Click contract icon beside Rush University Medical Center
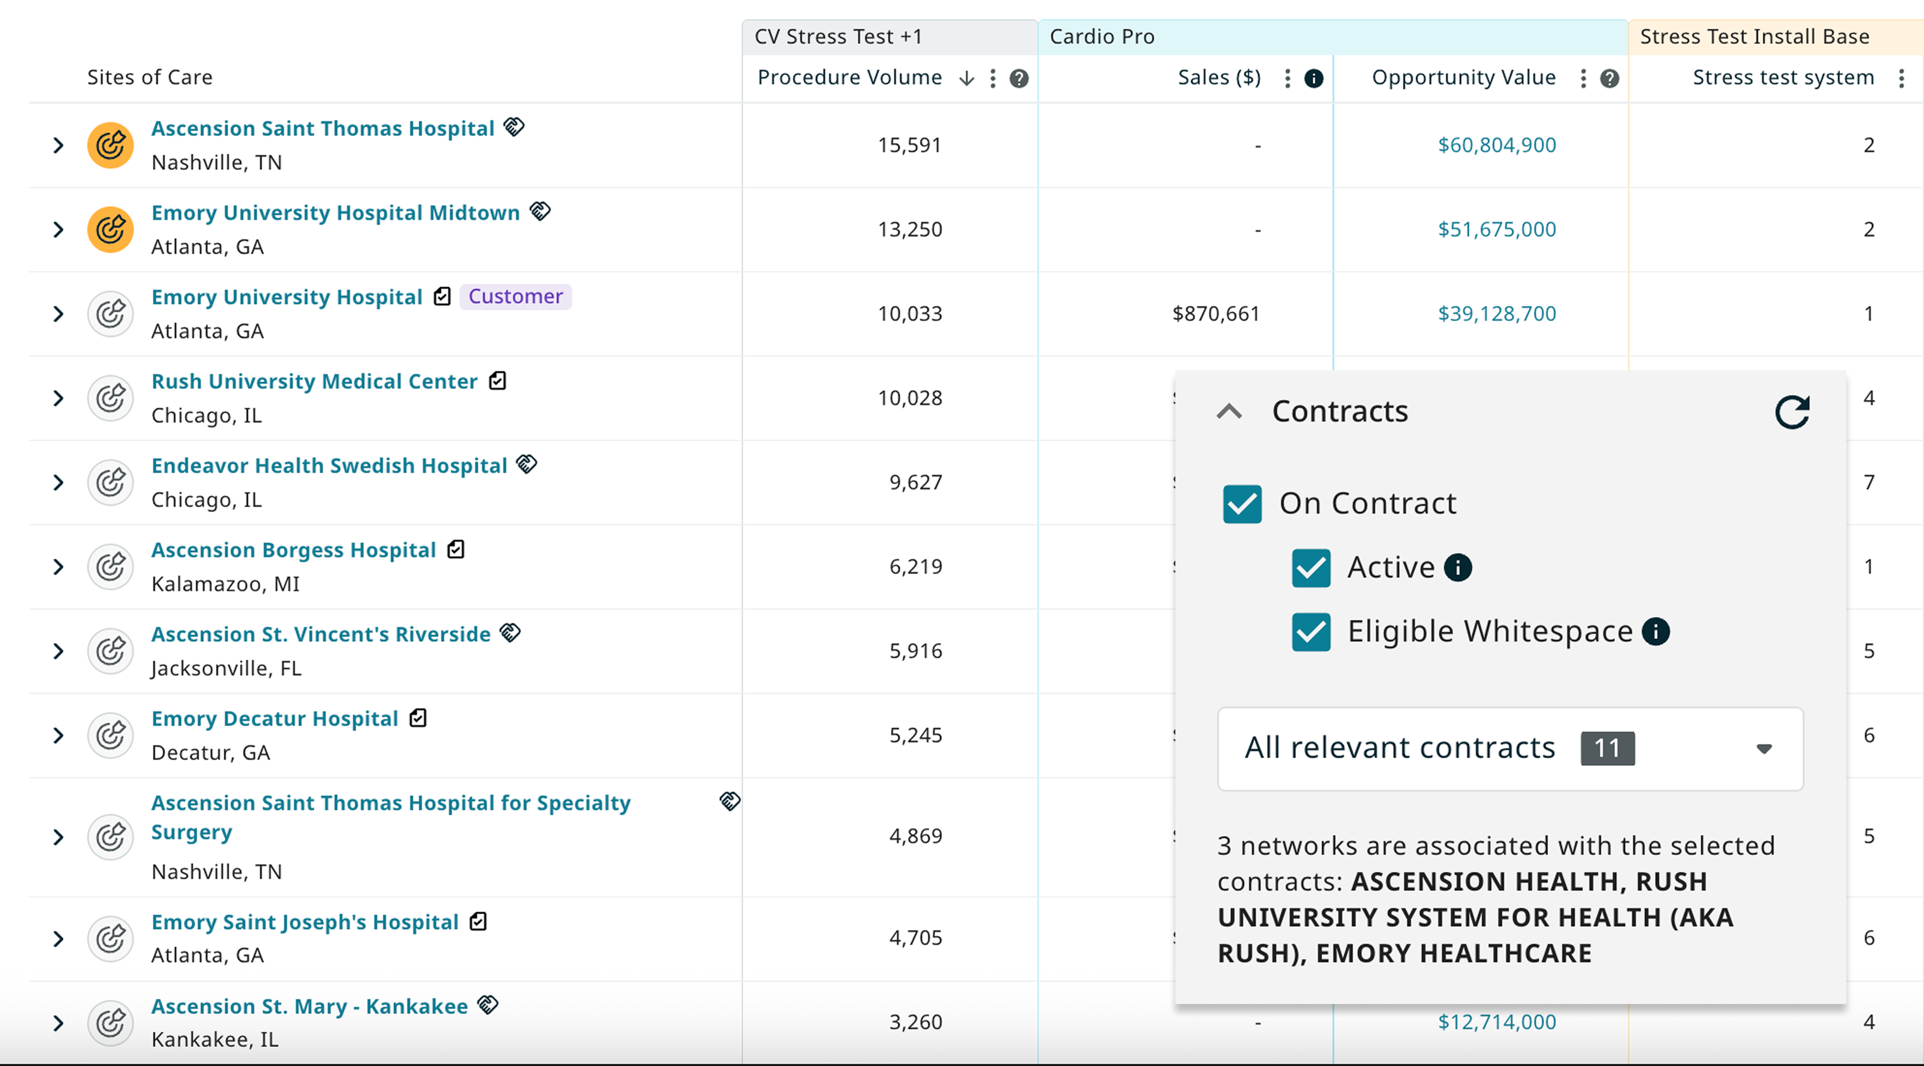 (x=497, y=381)
